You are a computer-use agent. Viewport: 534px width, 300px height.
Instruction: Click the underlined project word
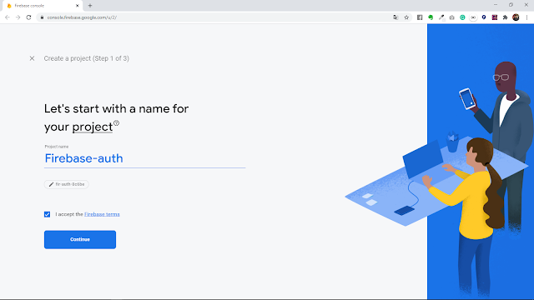coord(93,127)
